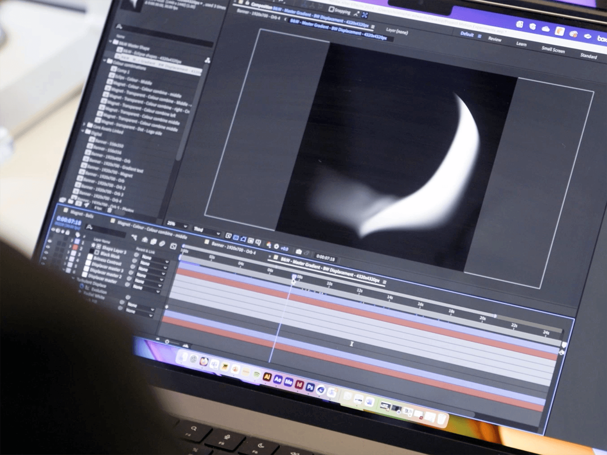Image resolution: width=607 pixels, height=455 pixels.
Task: Open InDesign from the Dock
Action: tap(299, 385)
